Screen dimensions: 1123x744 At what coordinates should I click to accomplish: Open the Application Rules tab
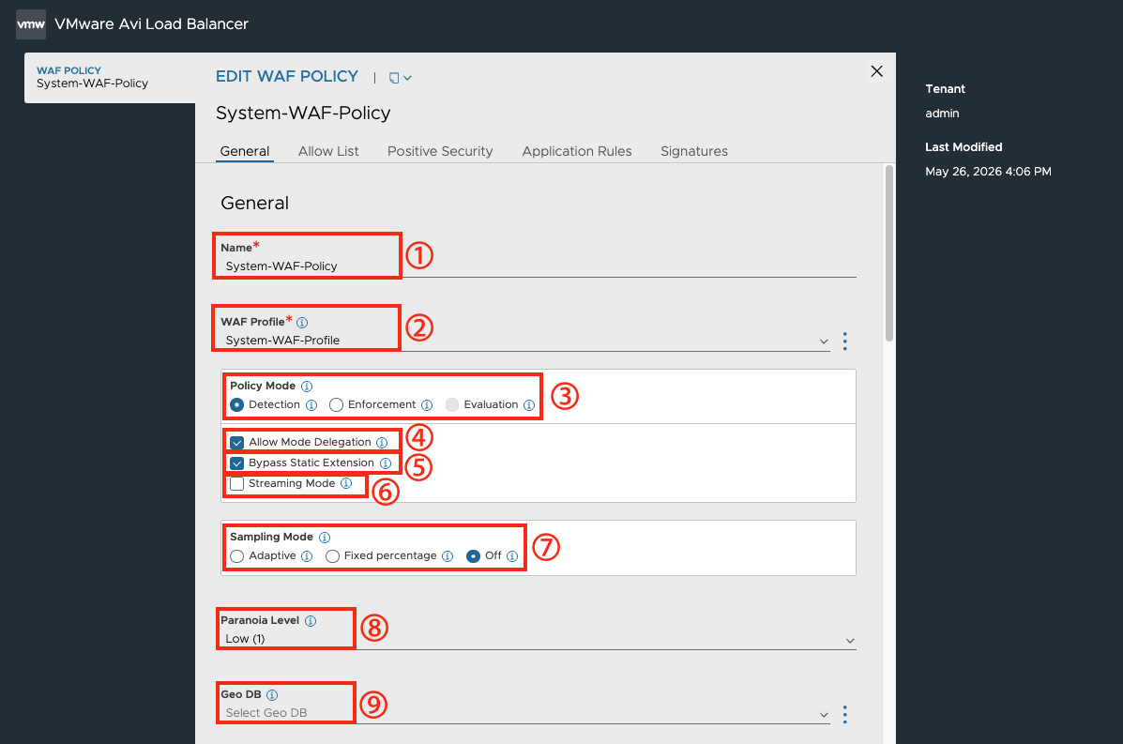click(x=577, y=151)
